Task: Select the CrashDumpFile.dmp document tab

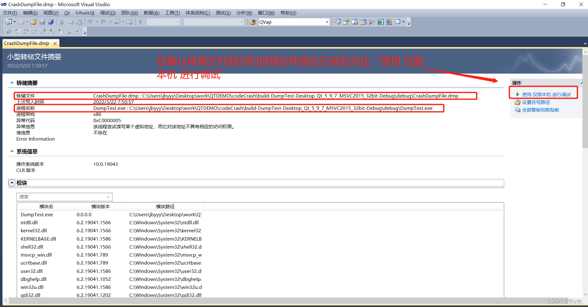Action: [27, 43]
